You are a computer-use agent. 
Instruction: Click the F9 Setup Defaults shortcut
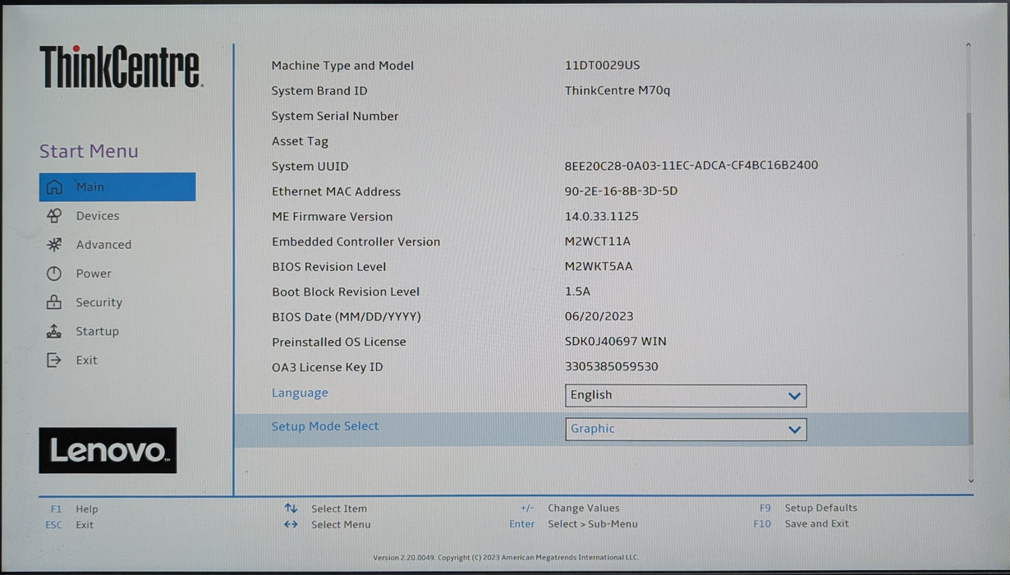[x=808, y=508]
